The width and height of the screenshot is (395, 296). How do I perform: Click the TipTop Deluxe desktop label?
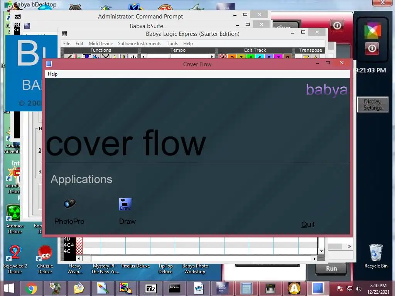(x=165, y=269)
